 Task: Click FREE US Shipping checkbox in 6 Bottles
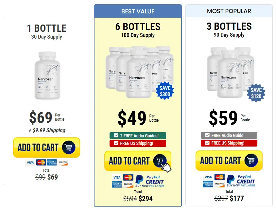pos(116,143)
